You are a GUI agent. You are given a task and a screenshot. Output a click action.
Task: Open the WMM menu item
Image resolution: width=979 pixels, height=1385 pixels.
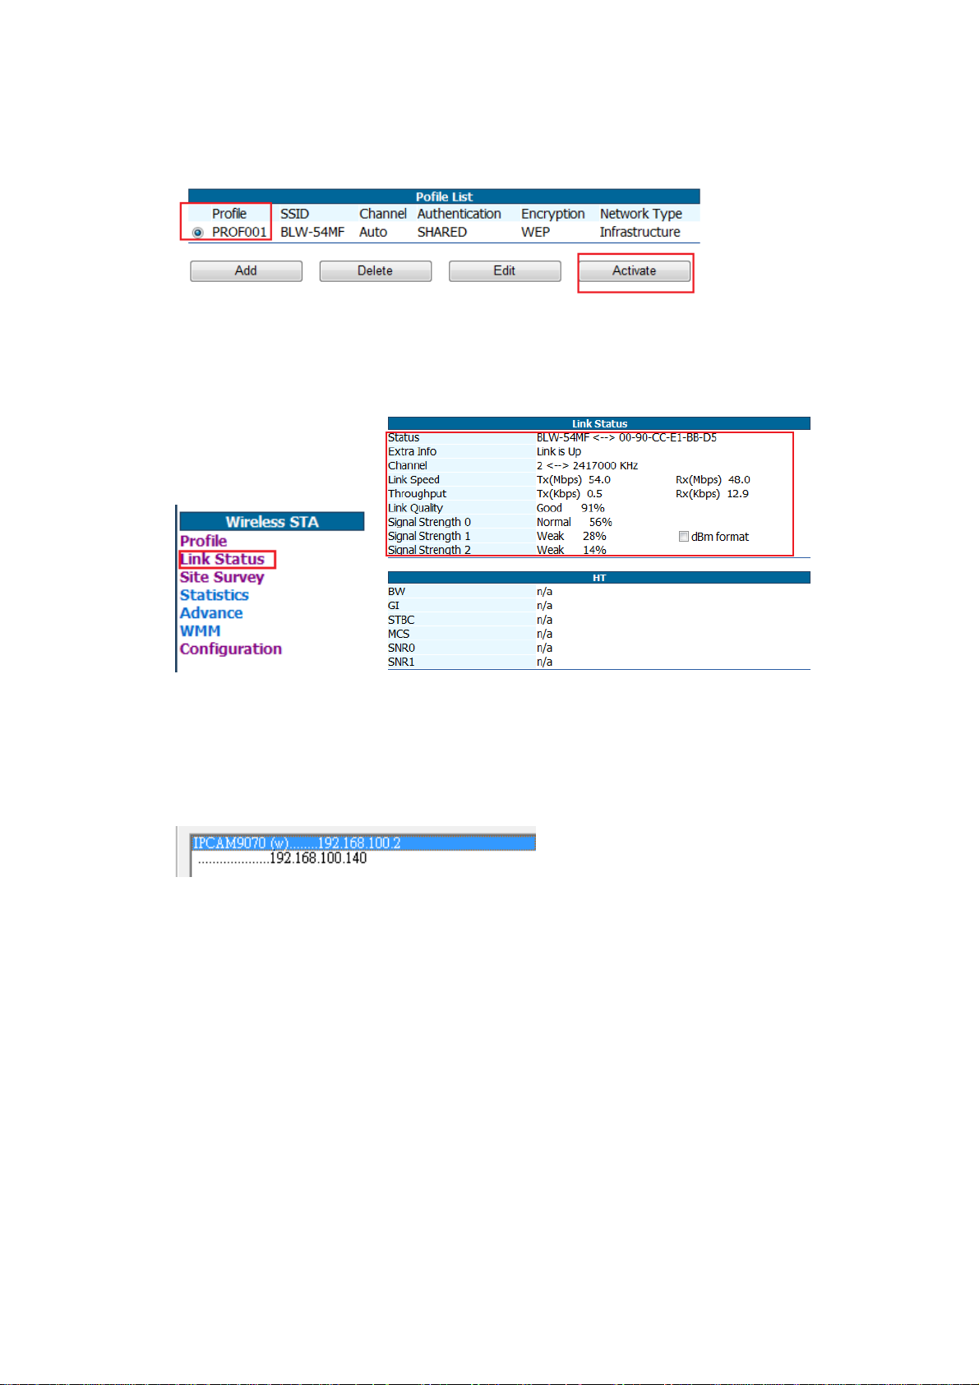click(201, 631)
